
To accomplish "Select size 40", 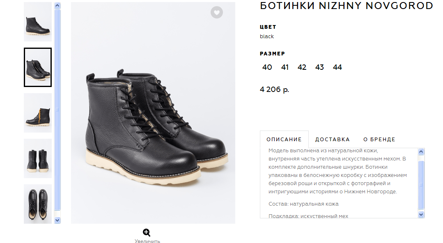I will [x=267, y=67].
